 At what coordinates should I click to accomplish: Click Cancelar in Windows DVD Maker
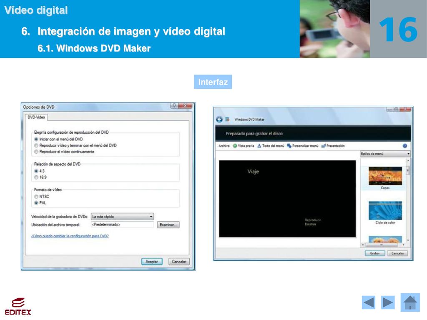(x=397, y=253)
